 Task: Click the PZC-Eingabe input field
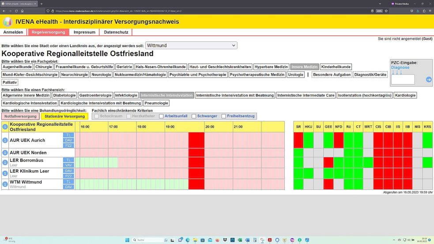(403, 79)
